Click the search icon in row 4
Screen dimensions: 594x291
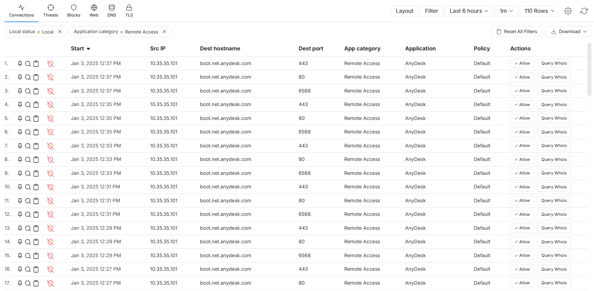[28, 105]
